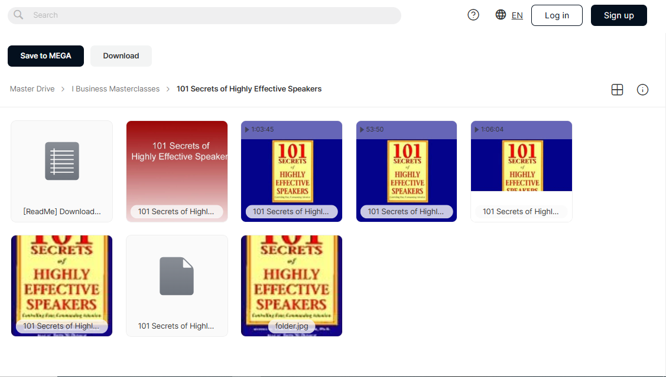Click Save to MEGA button
Screen dimensions: 666x377
(x=46, y=56)
